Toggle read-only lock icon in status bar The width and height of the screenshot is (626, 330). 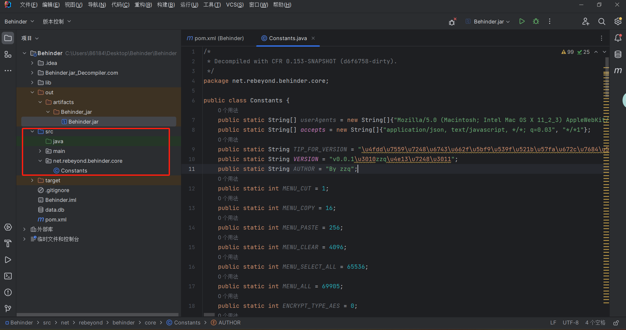point(616,323)
